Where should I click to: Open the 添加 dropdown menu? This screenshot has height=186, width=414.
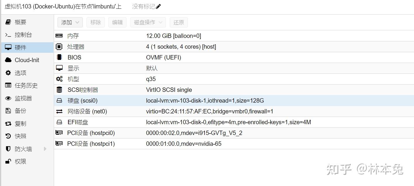point(70,22)
